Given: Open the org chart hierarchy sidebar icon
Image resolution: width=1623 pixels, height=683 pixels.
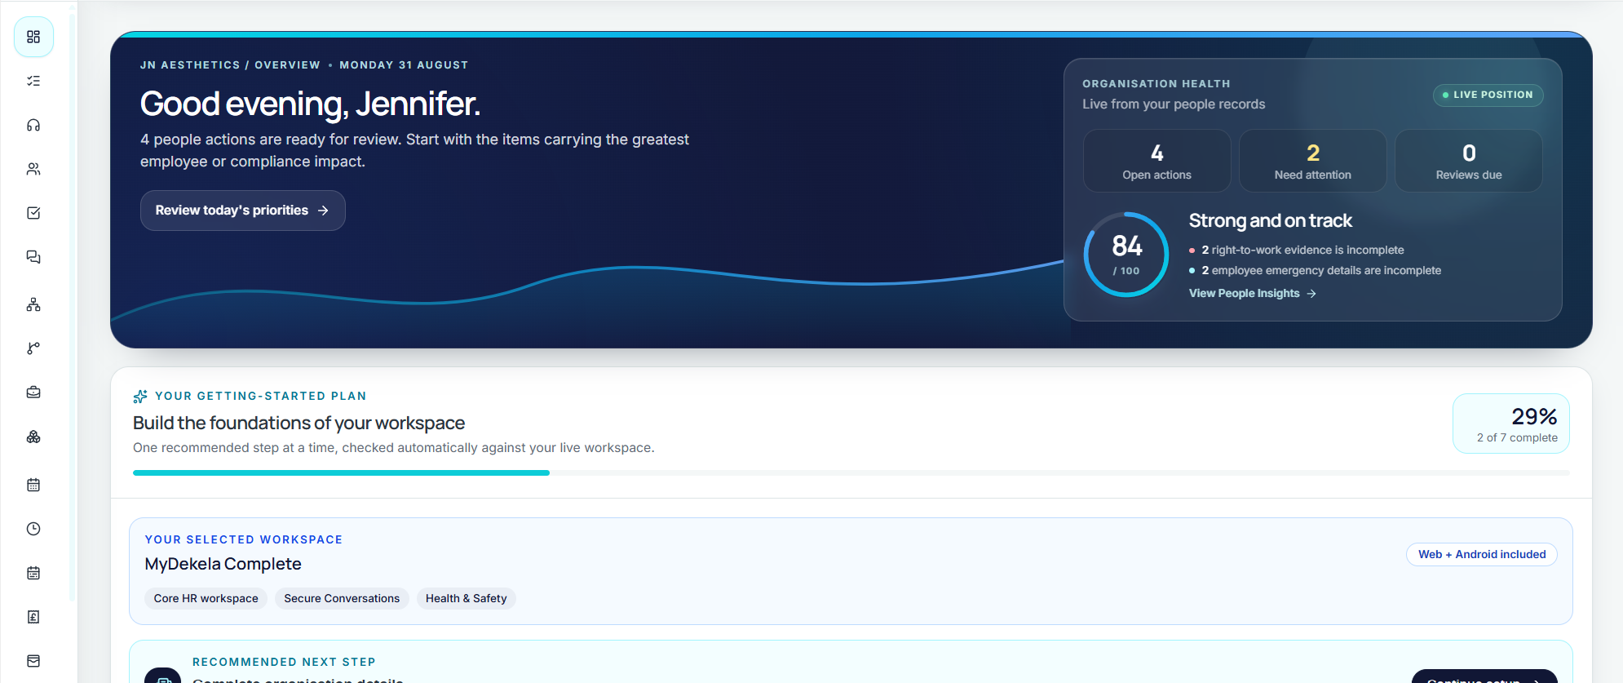Looking at the screenshot, I should (x=33, y=304).
